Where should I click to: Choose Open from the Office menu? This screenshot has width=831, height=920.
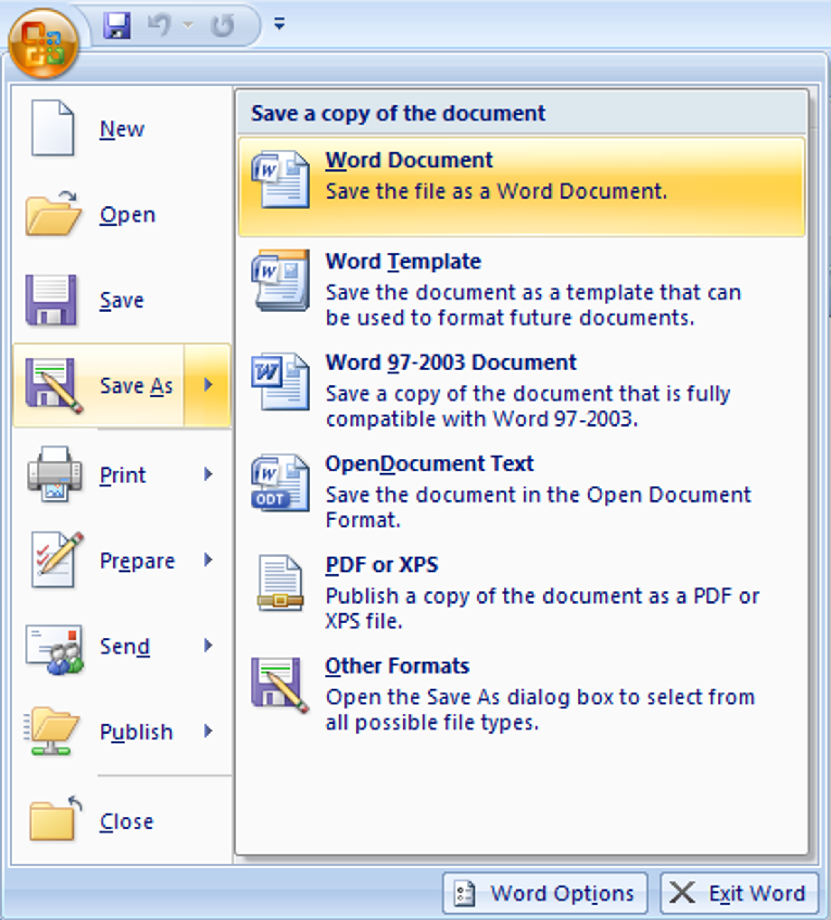[x=123, y=214]
